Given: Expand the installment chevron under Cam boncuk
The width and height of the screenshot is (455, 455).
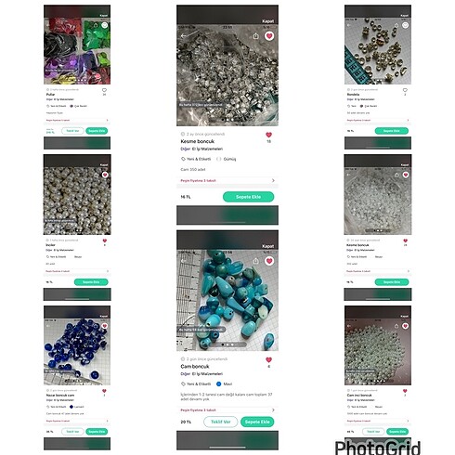Looking at the screenshot, I should (x=273, y=410).
